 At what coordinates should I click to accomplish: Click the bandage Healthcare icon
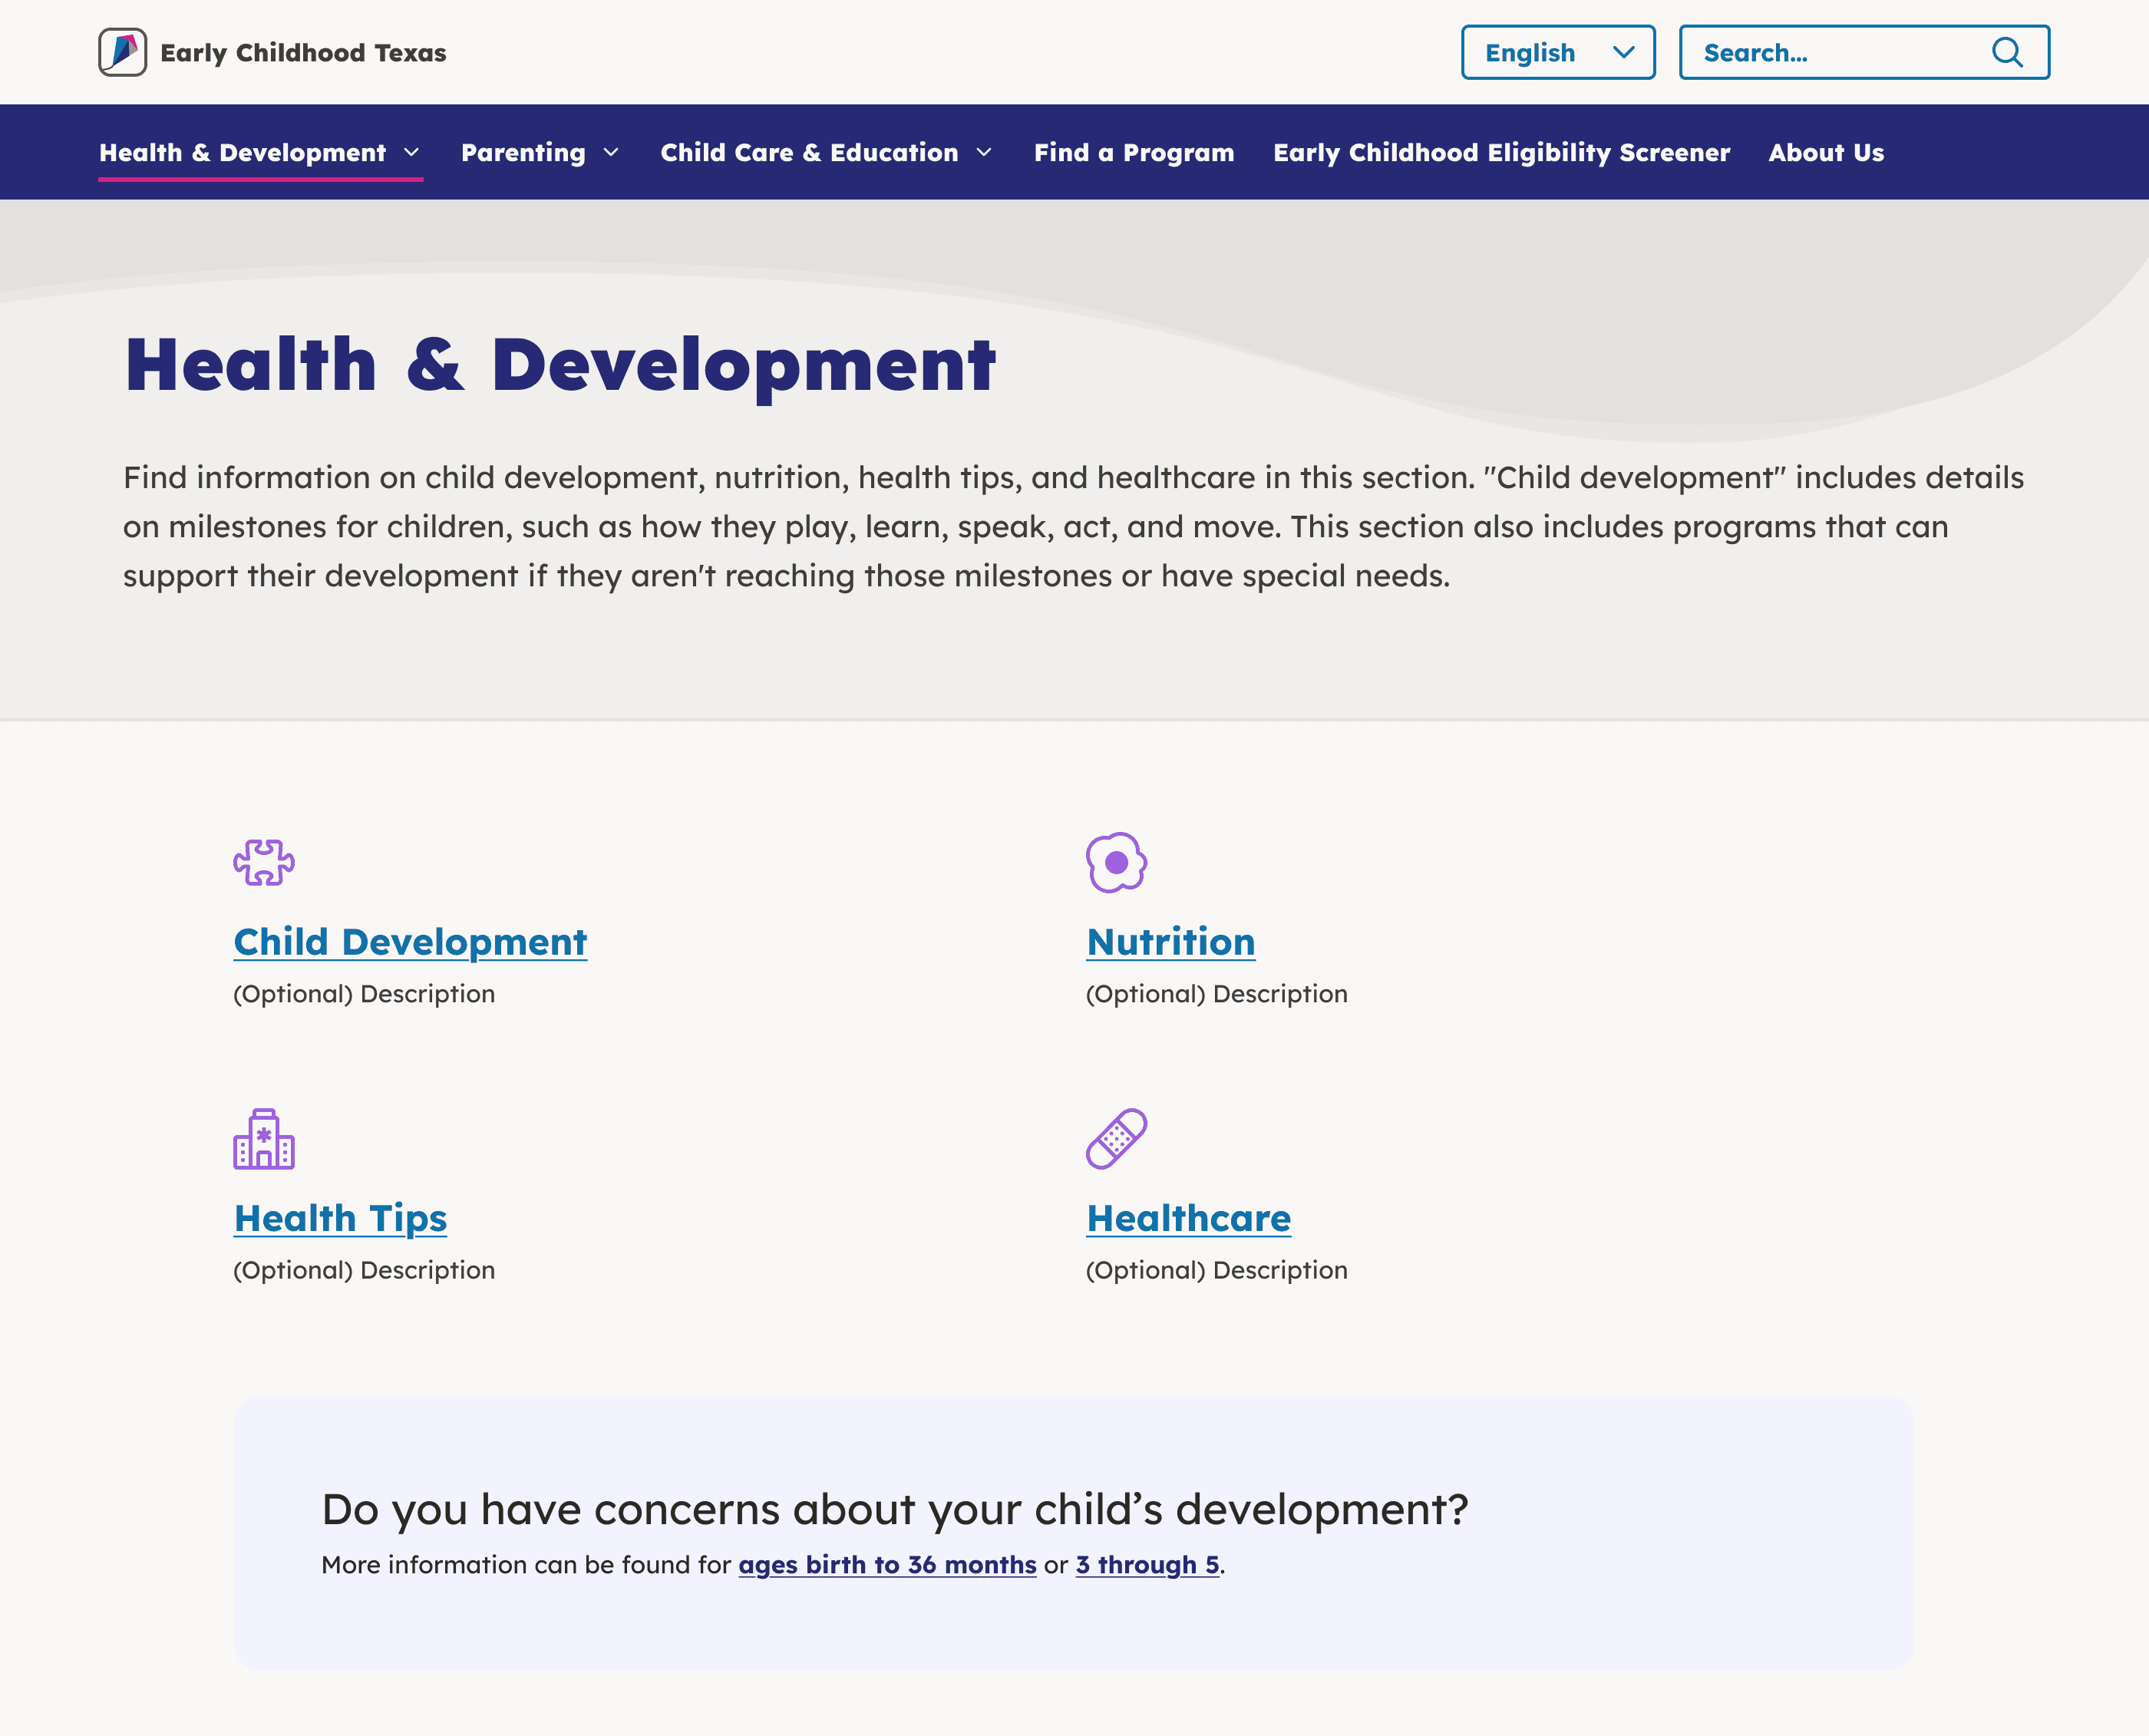pos(1116,1139)
